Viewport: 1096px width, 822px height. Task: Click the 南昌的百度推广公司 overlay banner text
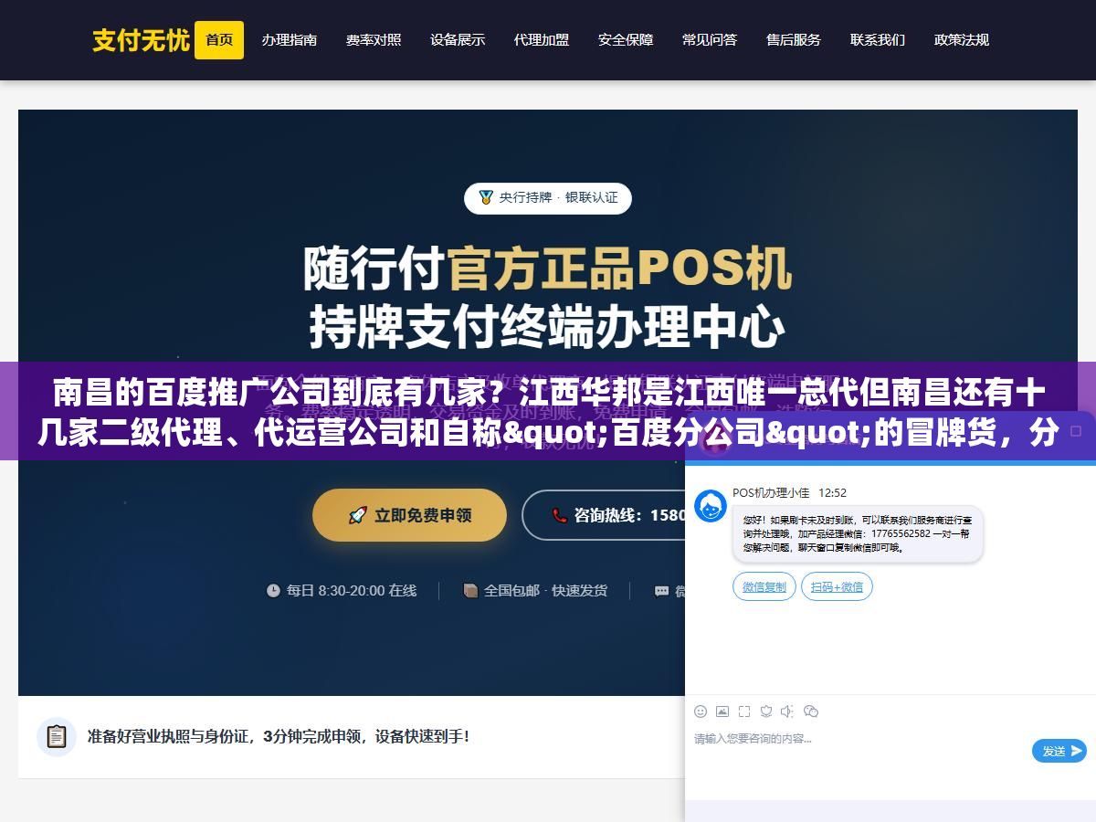click(548, 412)
